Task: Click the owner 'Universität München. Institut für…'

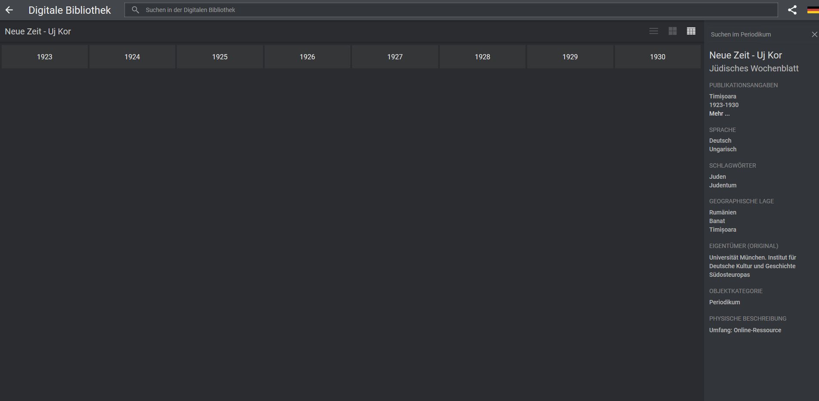Action: pyautogui.click(x=753, y=266)
